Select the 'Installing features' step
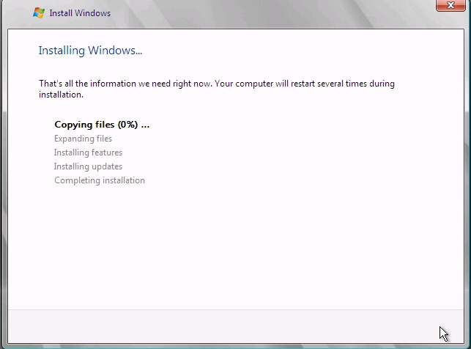Screen dimensions: 471x349 click(x=88, y=153)
